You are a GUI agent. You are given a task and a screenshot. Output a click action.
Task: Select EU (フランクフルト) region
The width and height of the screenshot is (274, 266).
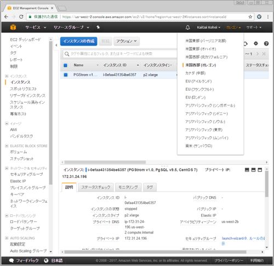[199, 89]
